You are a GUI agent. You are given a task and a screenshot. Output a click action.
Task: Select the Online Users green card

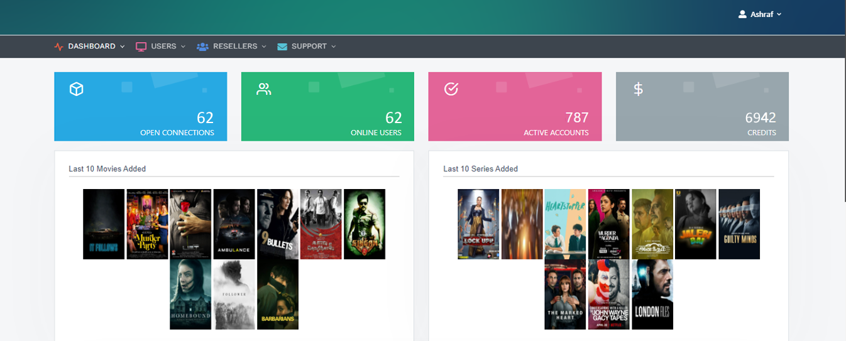coord(327,106)
